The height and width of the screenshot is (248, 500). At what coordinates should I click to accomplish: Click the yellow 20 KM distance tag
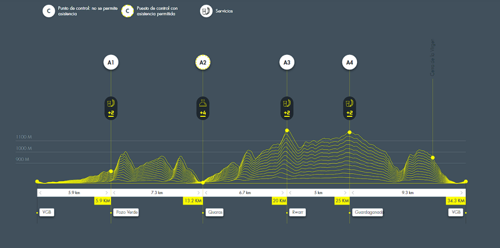(x=279, y=201)
